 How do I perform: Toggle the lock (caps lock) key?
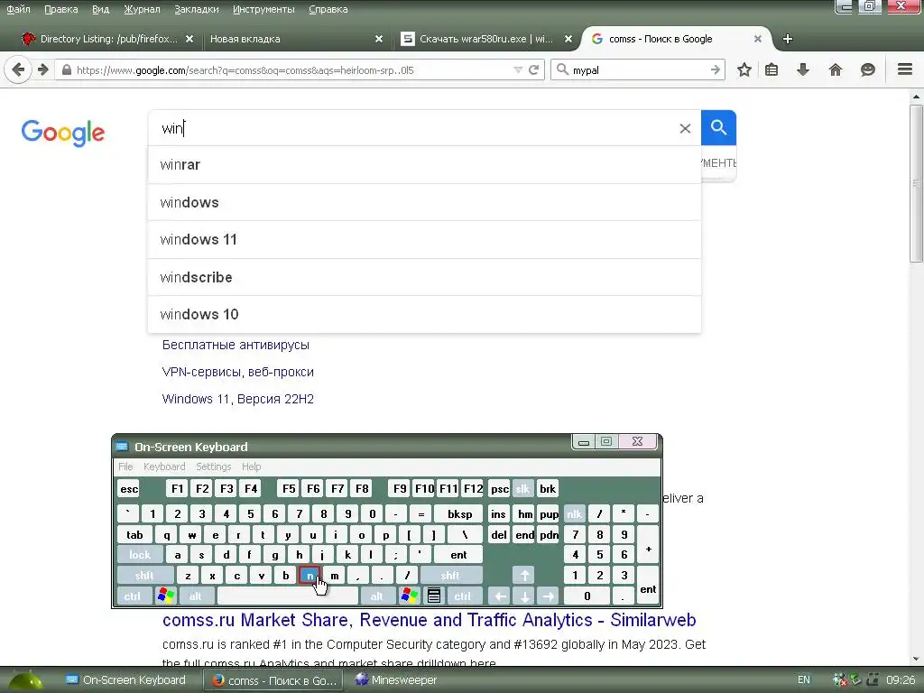(140, 555)
